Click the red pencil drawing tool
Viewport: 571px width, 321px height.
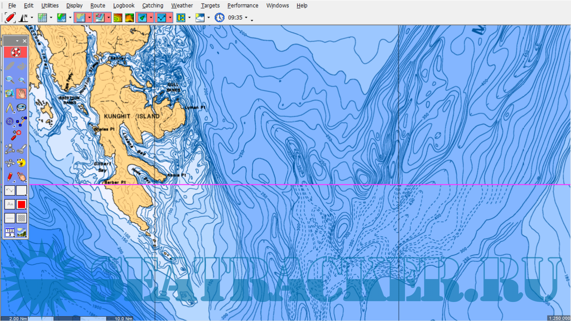click(10, 177)
